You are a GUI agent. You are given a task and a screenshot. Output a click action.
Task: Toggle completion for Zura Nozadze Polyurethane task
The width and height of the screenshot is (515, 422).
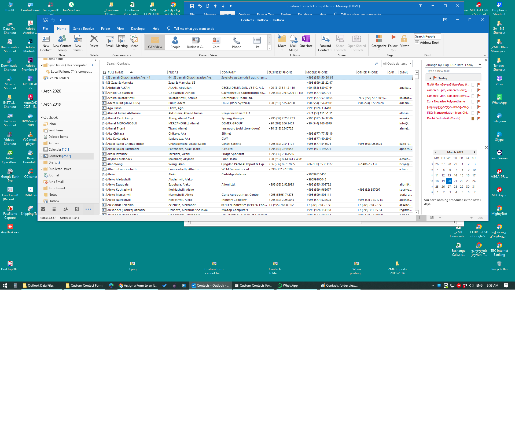tap(473, 102)
